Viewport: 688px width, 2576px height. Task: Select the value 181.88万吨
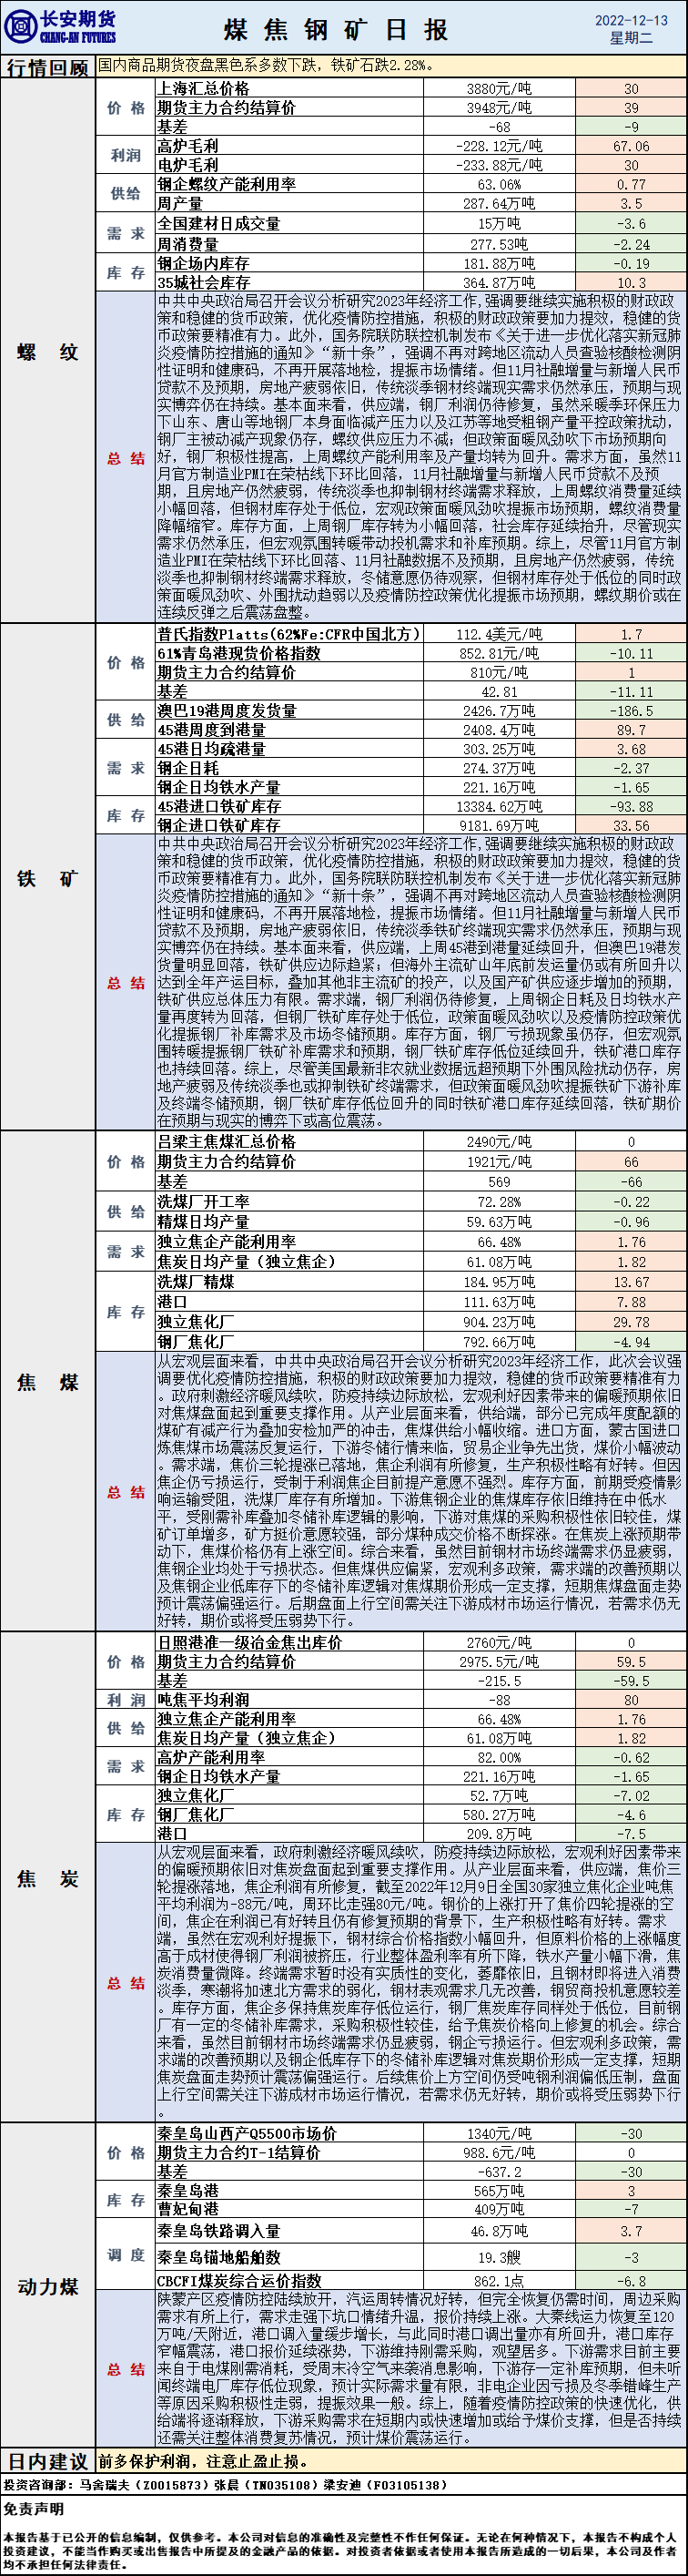(500, 264)
